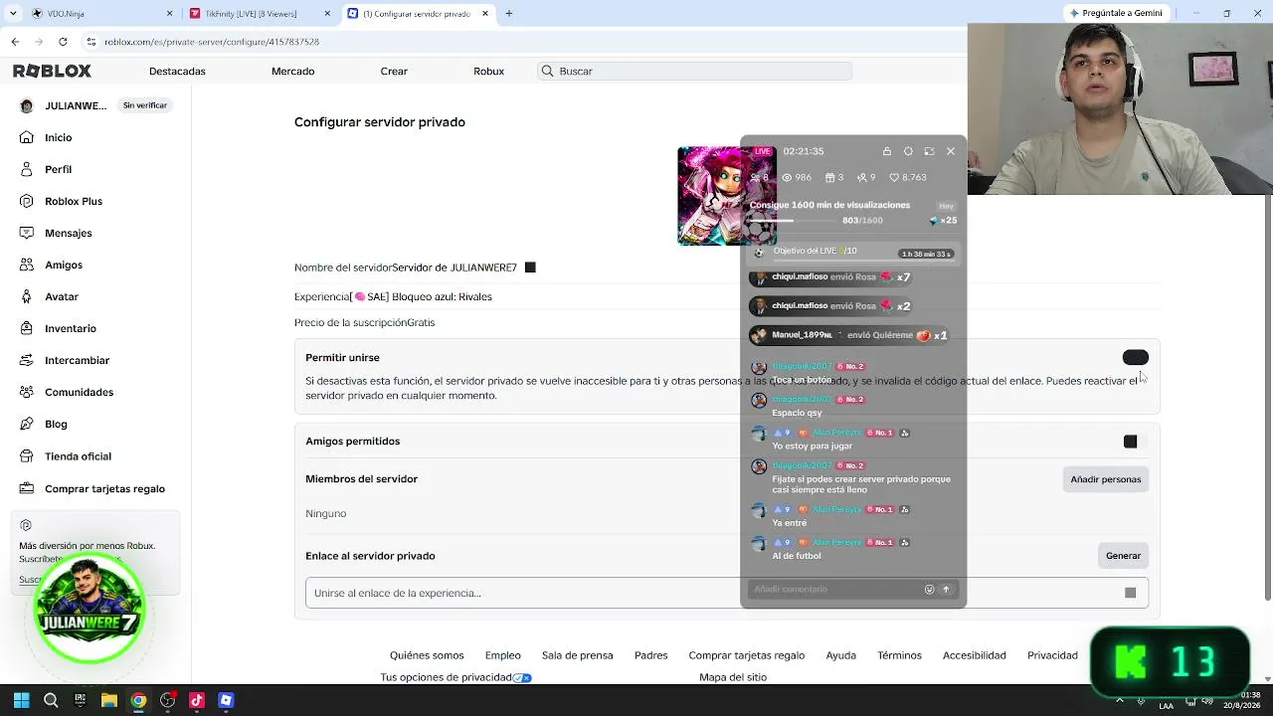Open the Mercado menu

292,72
